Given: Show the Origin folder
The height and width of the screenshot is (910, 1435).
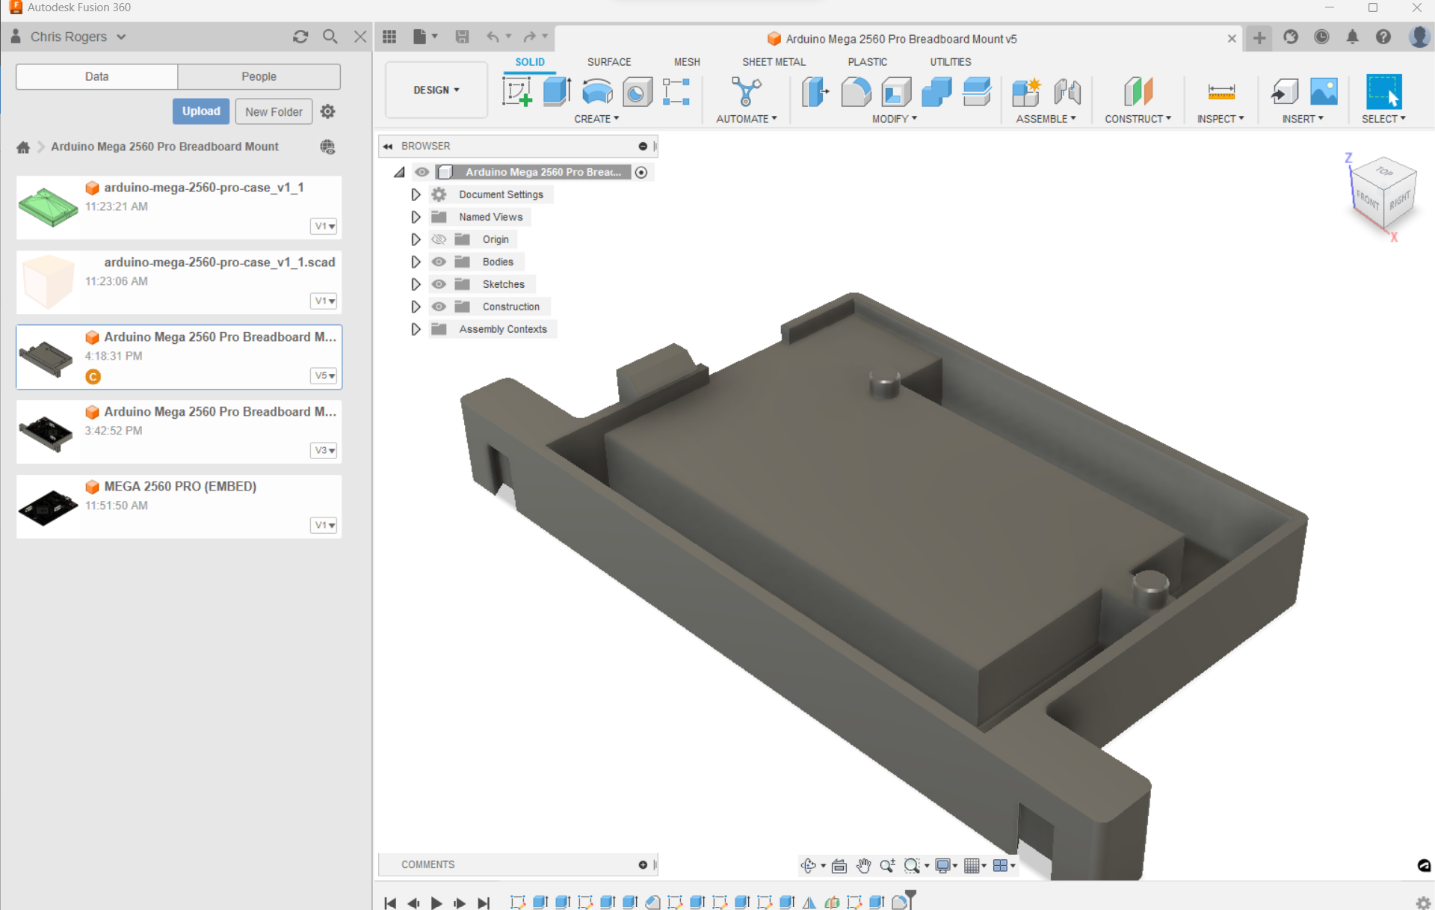Looking at the screenshot, I should pos(439,239).
